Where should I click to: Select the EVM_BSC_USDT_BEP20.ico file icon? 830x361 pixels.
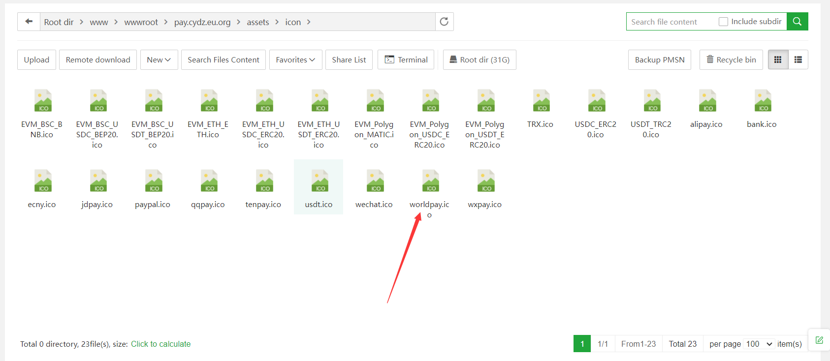(x=153, y=101)
